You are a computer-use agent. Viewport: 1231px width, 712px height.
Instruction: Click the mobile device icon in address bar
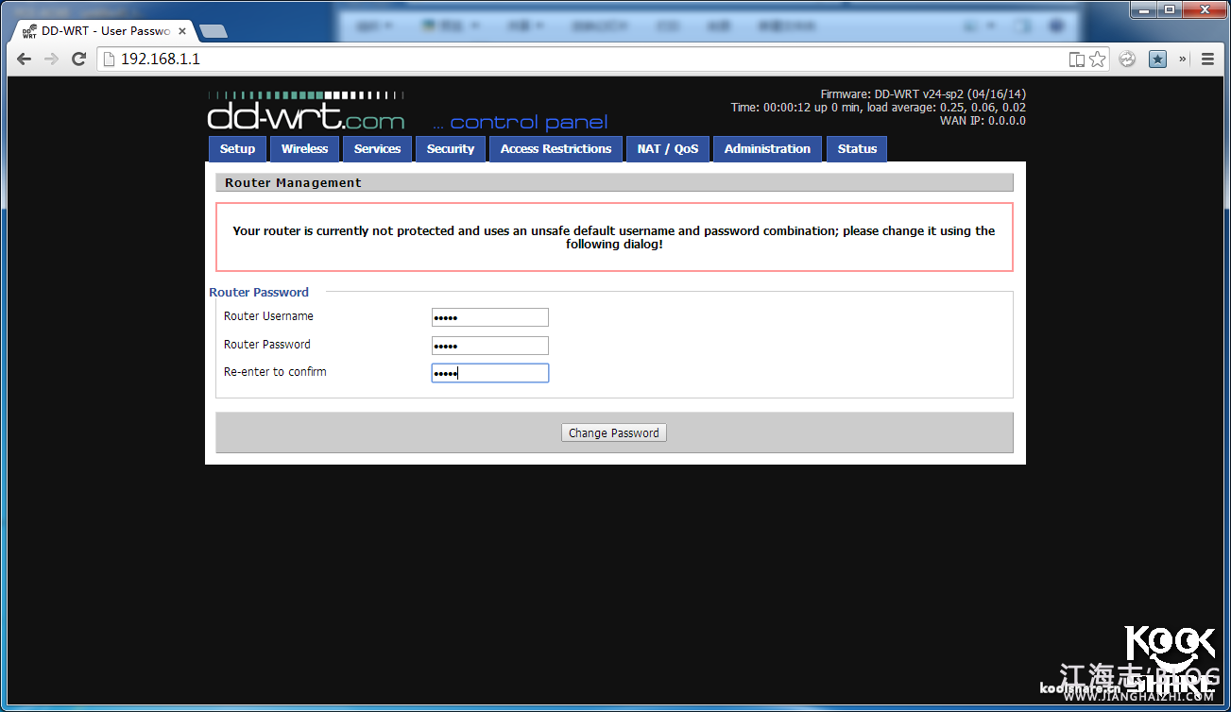(1076, 59)
